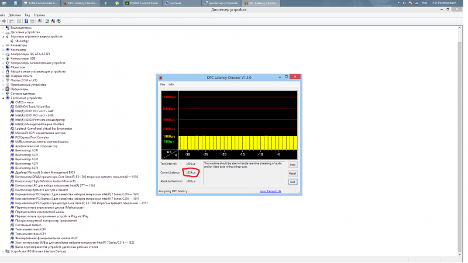Click the DAEMON Tools Virtual Bus icon
Viewport: 468px width, 263px height.
pyautogui.click(x=12, y=107)
